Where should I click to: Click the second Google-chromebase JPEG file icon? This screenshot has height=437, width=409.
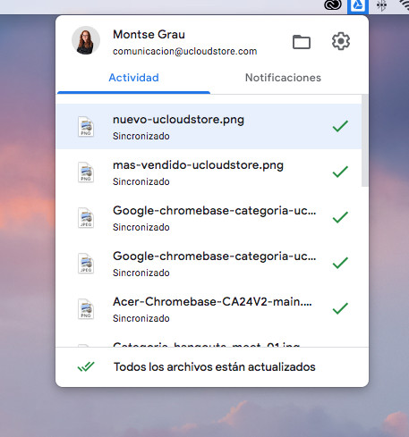[86, 264]
